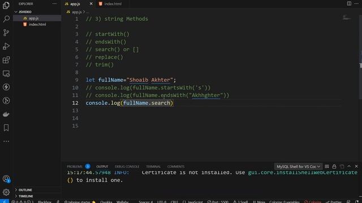Maximize the panel with the chevron
The image size is (362, 203).
tap(349, 166)
